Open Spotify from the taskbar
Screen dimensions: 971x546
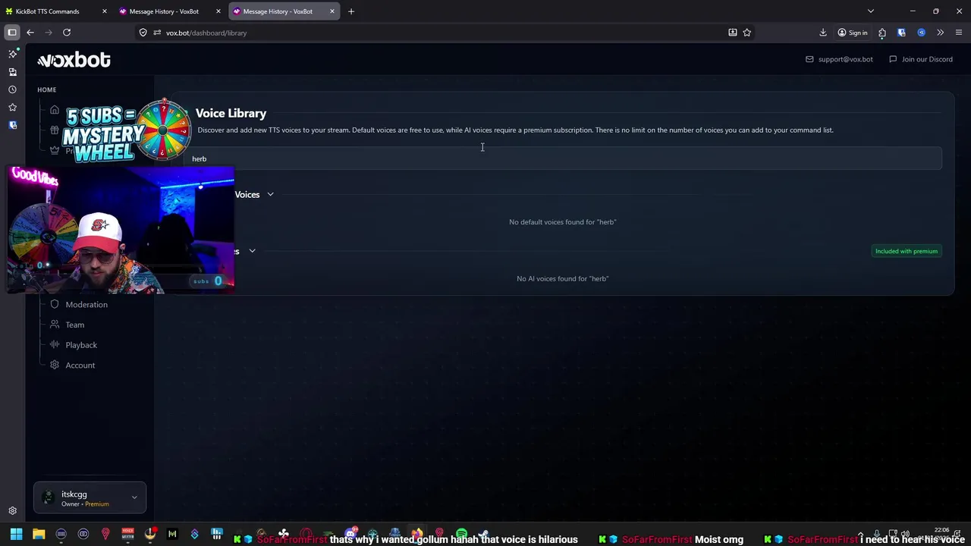tap(461, 534)
